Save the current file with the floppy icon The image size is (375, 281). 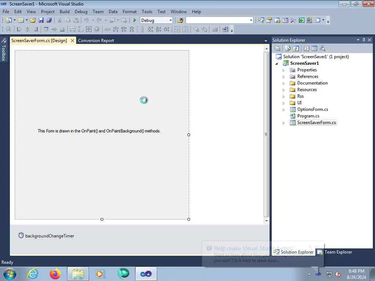point(41,20)
